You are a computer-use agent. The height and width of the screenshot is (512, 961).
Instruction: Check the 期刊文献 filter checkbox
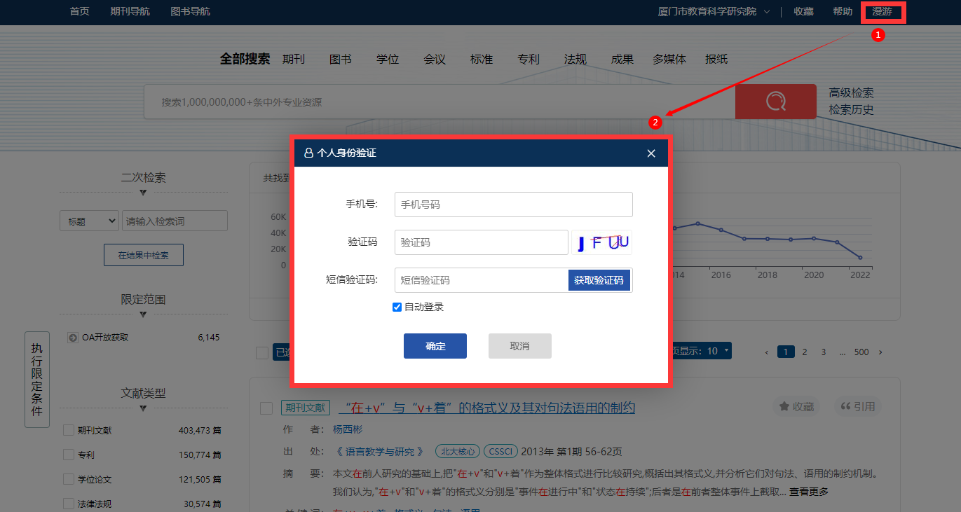click(69, 430)
